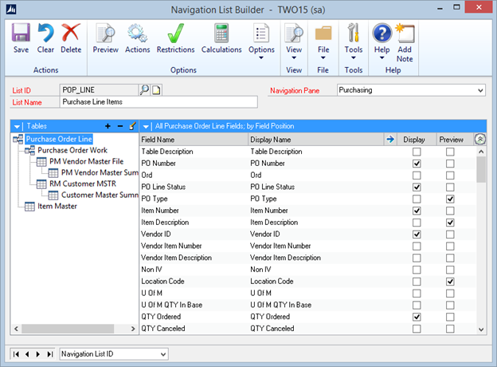
Task: Click the tables horizontal scrollbar thumb
Action: (68, 329)
